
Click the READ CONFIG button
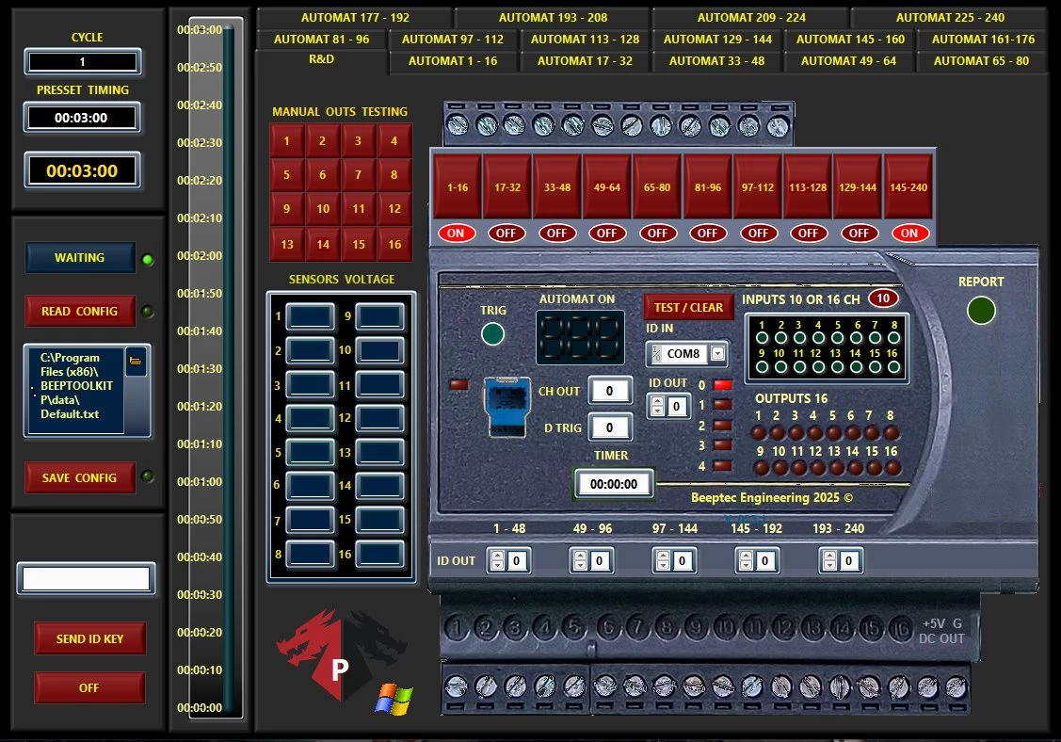(80, 312)
